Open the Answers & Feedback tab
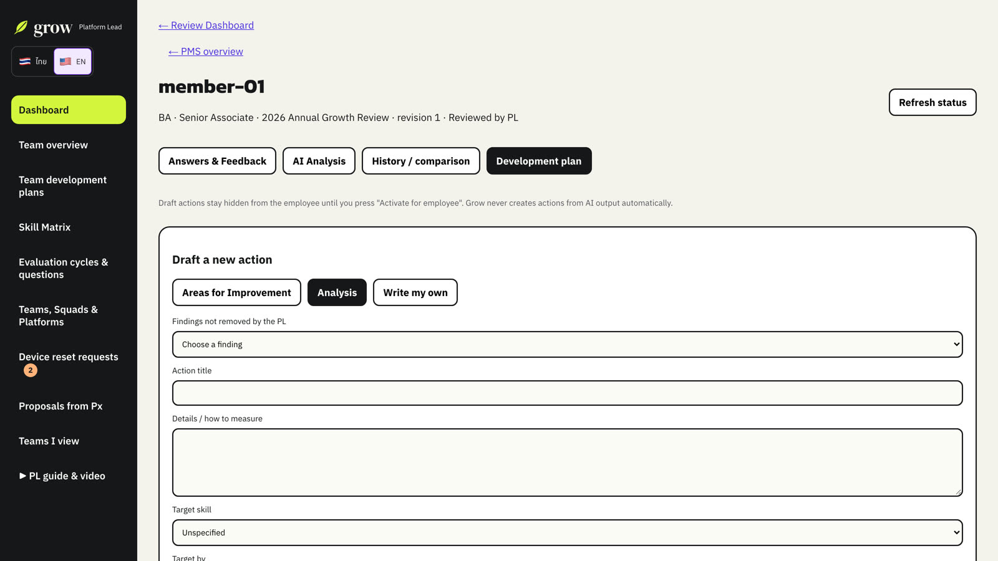998x561 pixels. coord(217,161)
